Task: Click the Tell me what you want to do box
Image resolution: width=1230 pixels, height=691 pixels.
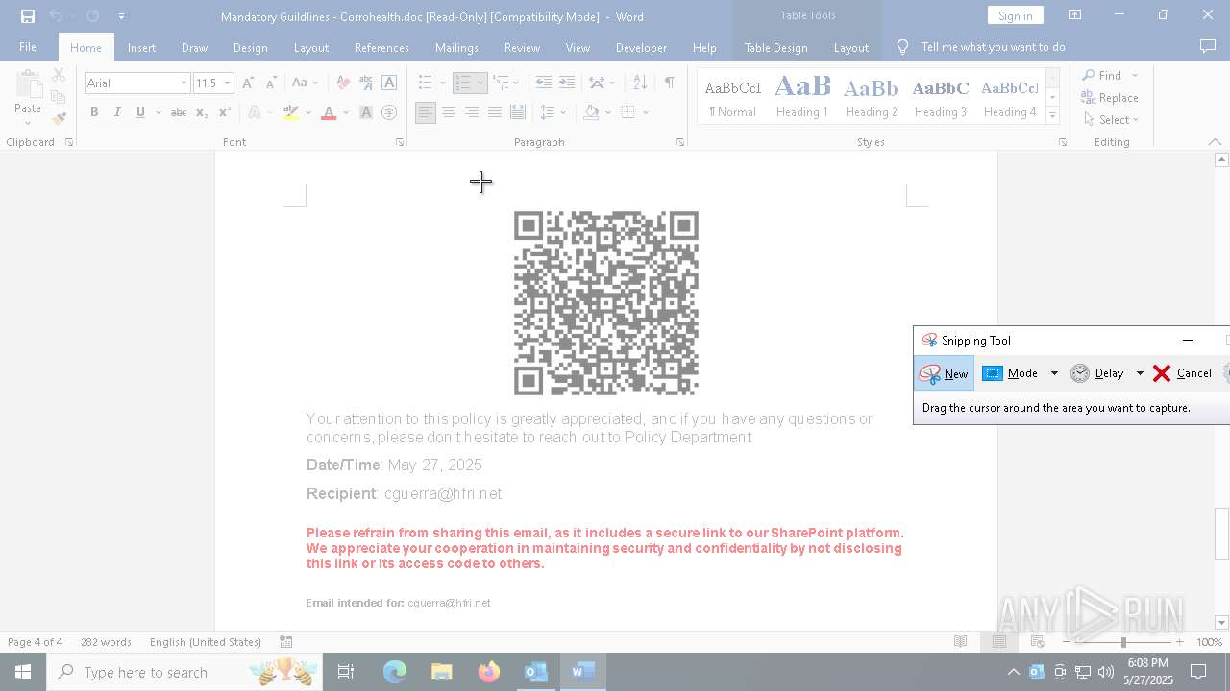Action: coord(993,47)
